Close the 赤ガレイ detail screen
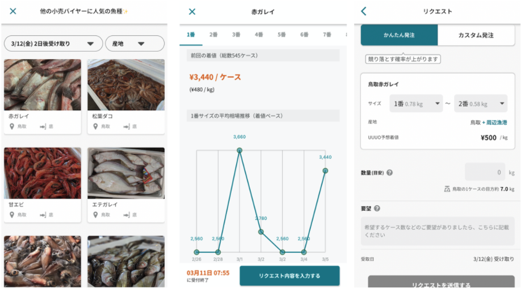Image resolution: width=521 pixels, height=288 pixels. tap(192, 11)
